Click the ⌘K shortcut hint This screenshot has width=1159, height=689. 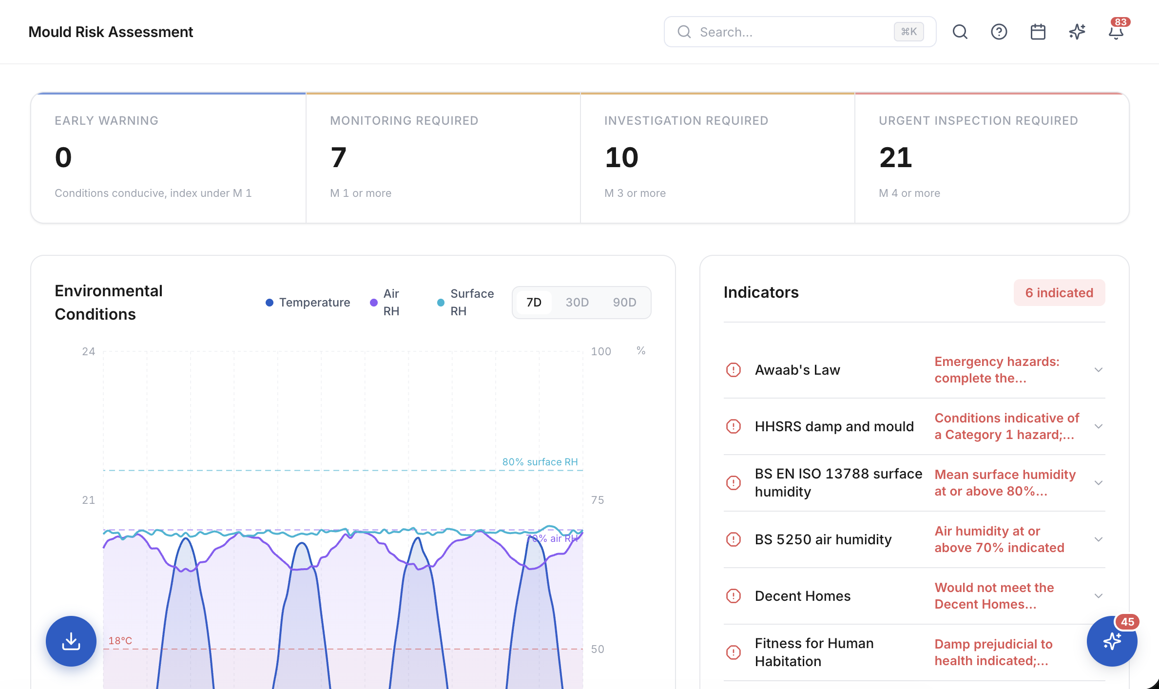908,32
